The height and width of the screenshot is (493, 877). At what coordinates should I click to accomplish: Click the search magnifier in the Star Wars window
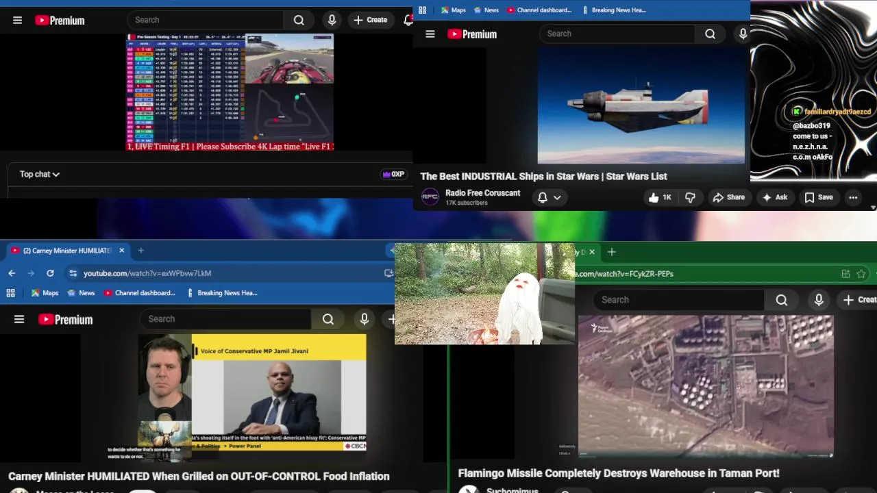click(711, 34)
